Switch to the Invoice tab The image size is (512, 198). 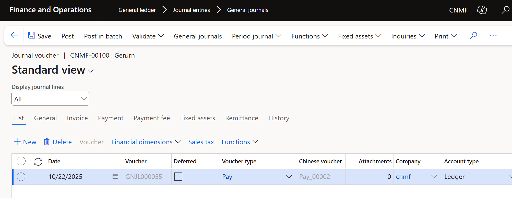tap(77, 118)
